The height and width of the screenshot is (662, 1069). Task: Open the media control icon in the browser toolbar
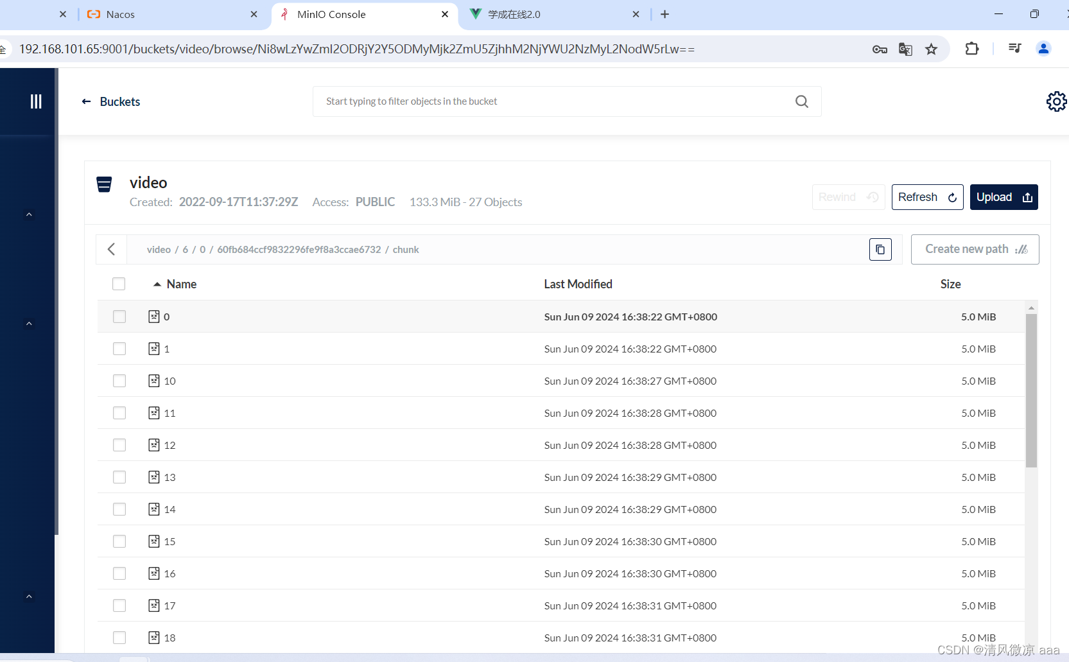tap(1015, 48)
